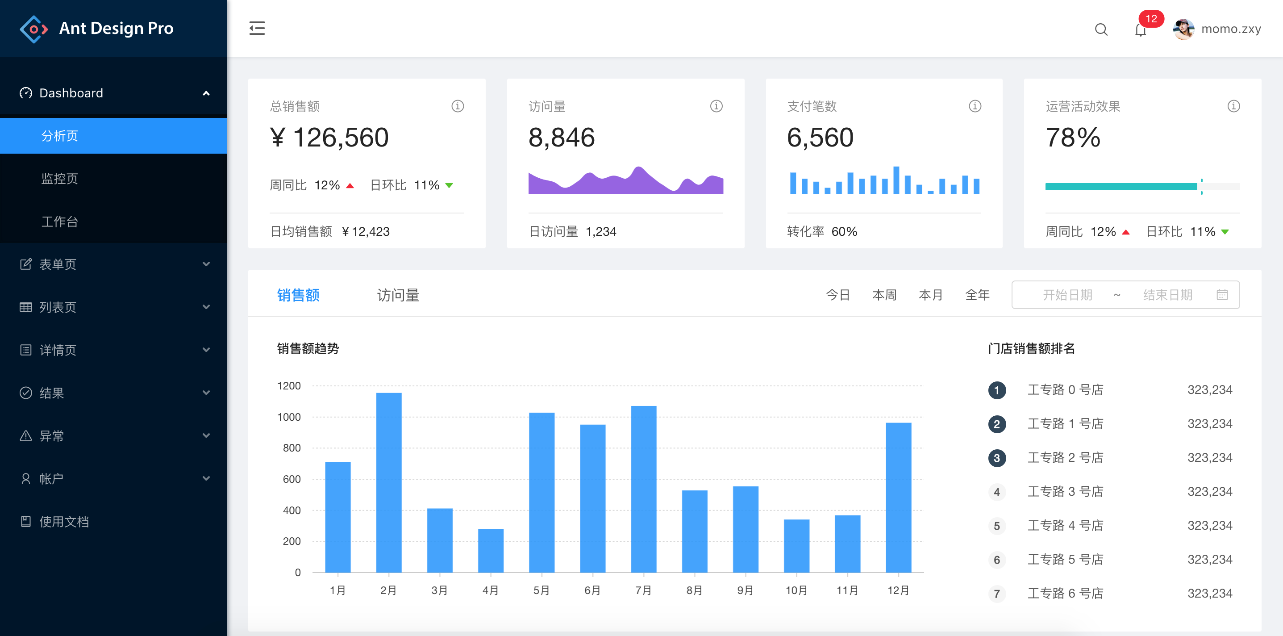Image resolution: width=1283 pixels, height=636 pixels.
Task: Click the notification bell icon
Action: [x=1140, y=30]
